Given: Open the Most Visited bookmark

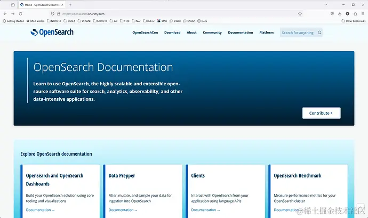Looking at the screenshot, I should pos(35,21).
